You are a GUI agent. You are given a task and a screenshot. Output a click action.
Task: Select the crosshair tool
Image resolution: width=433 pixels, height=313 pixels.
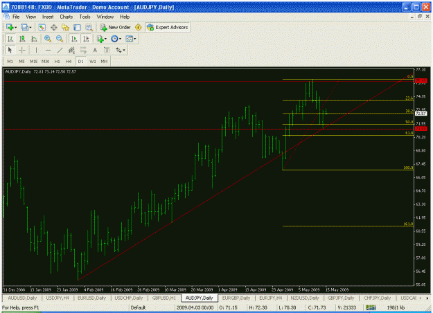click(x=21, y=51)
